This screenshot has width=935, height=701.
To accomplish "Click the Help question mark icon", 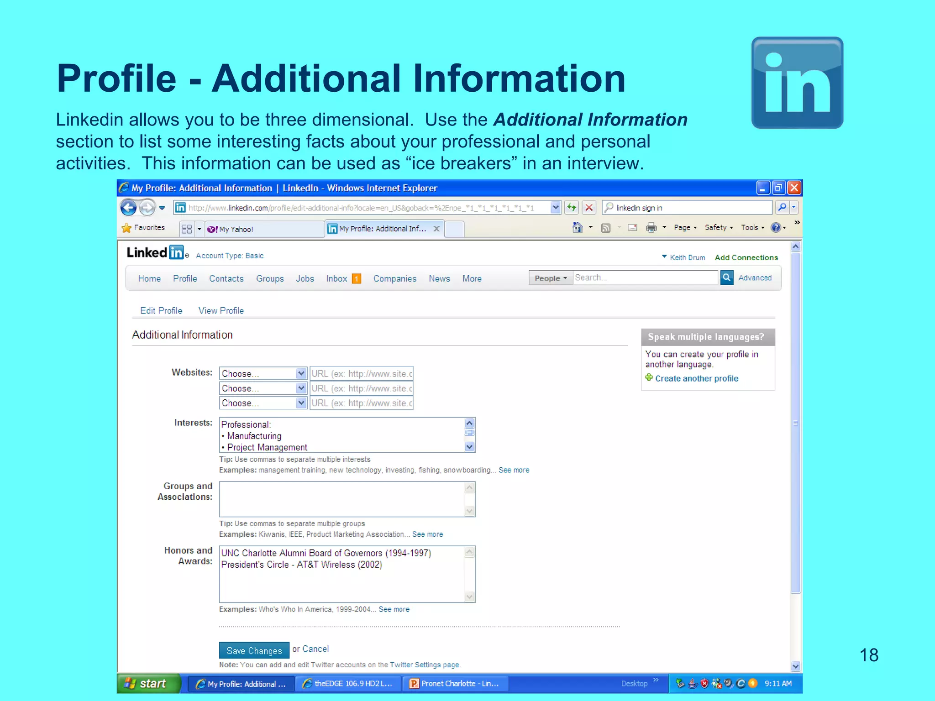I will tap(775, 227).
